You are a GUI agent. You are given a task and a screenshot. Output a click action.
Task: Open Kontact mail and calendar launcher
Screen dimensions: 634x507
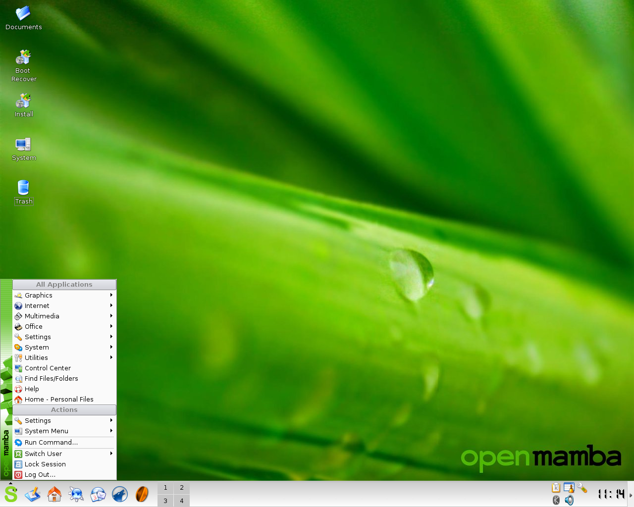[98, 494]
